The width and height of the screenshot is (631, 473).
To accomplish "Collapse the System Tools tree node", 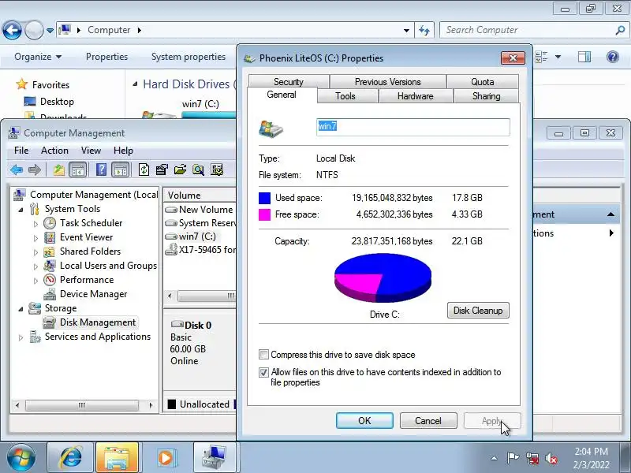I will 21,210.
